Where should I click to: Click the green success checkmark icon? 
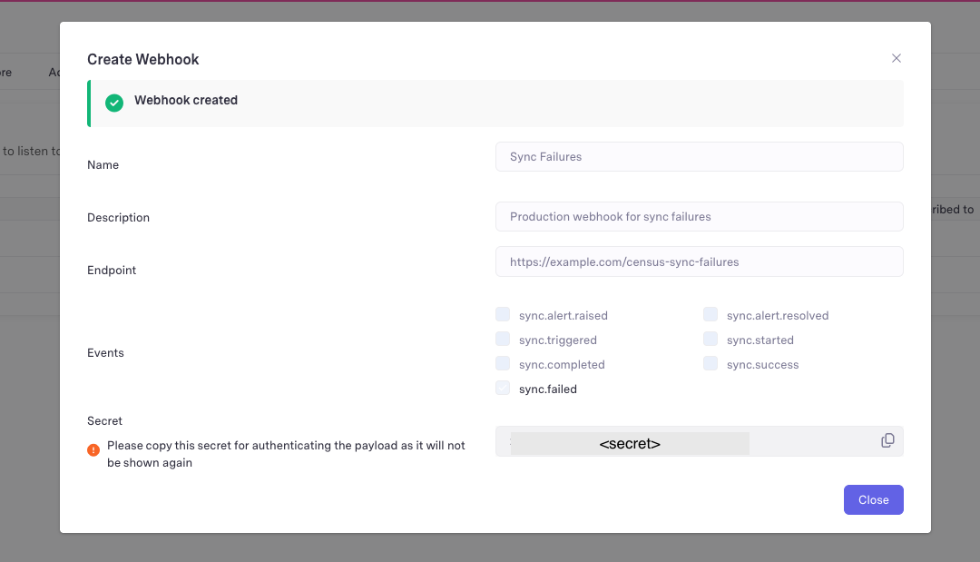(114, 103)
